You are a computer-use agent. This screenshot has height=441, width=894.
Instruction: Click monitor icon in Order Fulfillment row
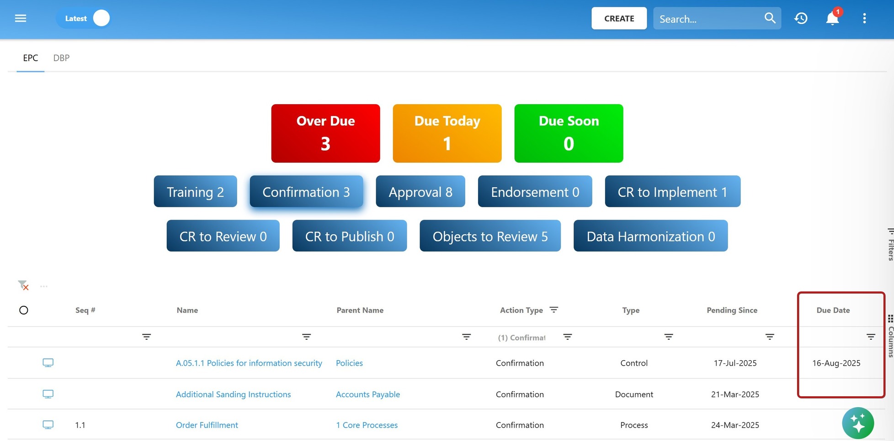48,425
